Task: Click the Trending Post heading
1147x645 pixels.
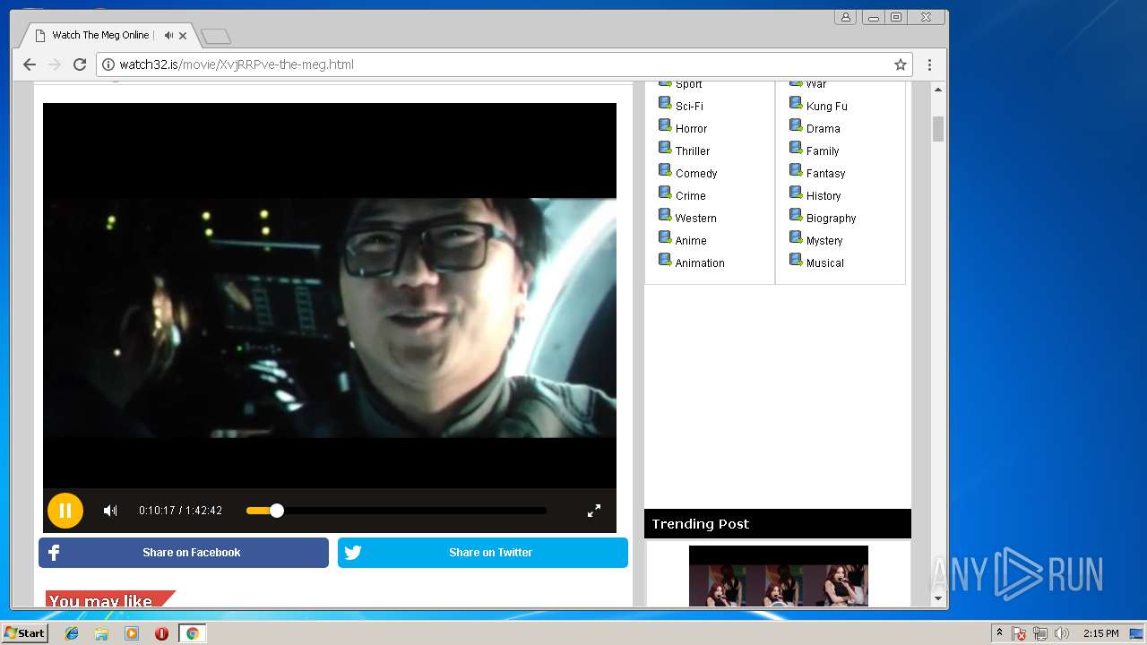Action: click(701, 524)
